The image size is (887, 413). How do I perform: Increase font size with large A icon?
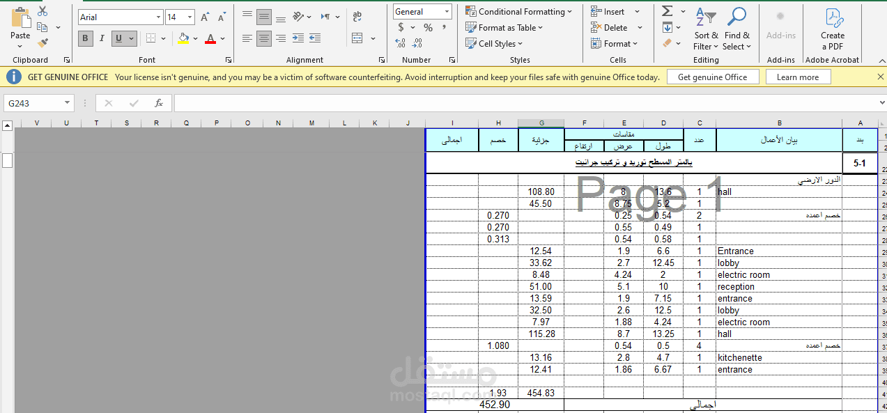click(x=205, y=17)
